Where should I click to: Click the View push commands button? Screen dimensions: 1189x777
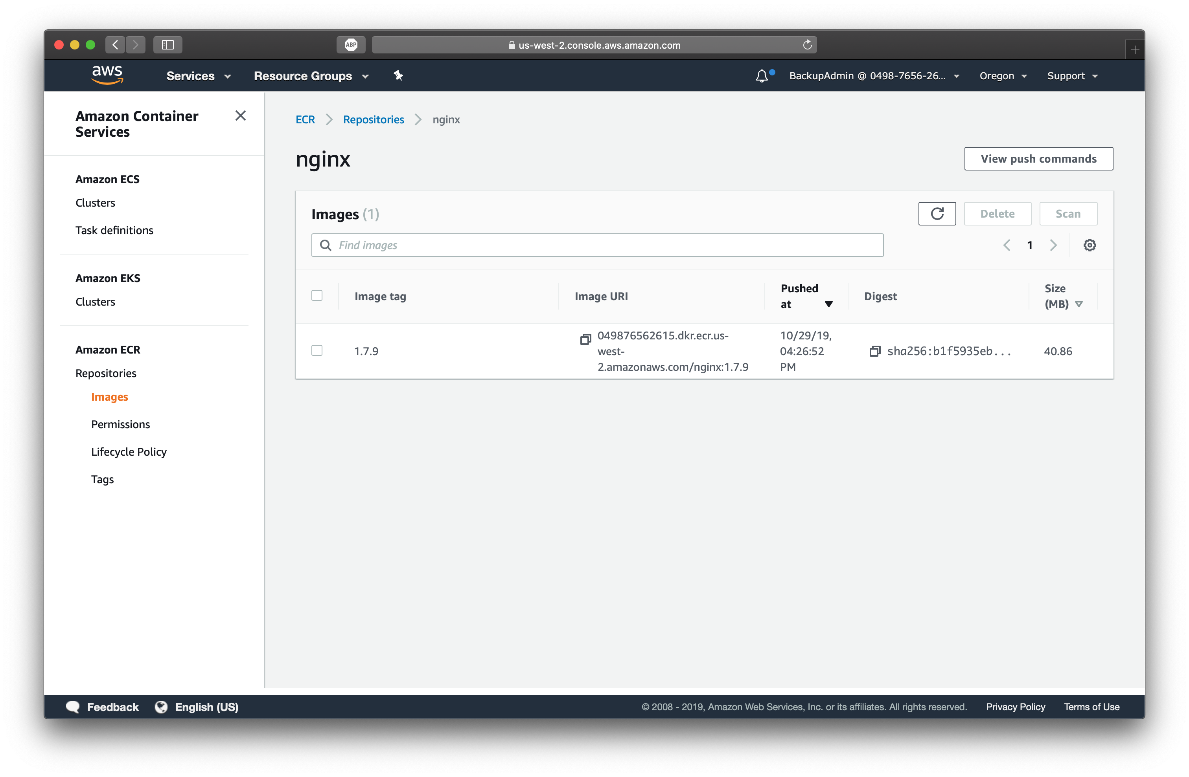(1038, 159)
